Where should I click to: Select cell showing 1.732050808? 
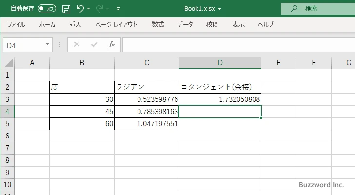tap(220, 99)
